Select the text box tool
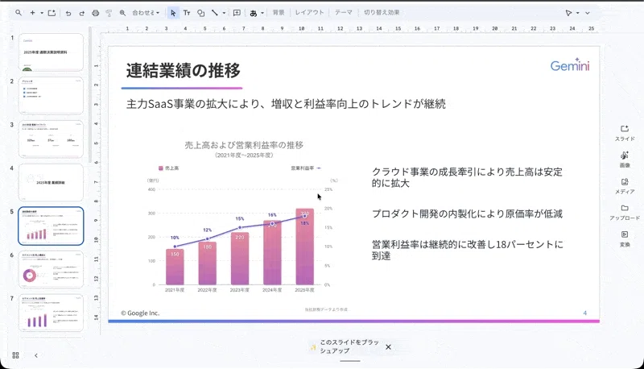Image resolution: width=644 pixels, height=369 pixels. (x=187, y=13)
